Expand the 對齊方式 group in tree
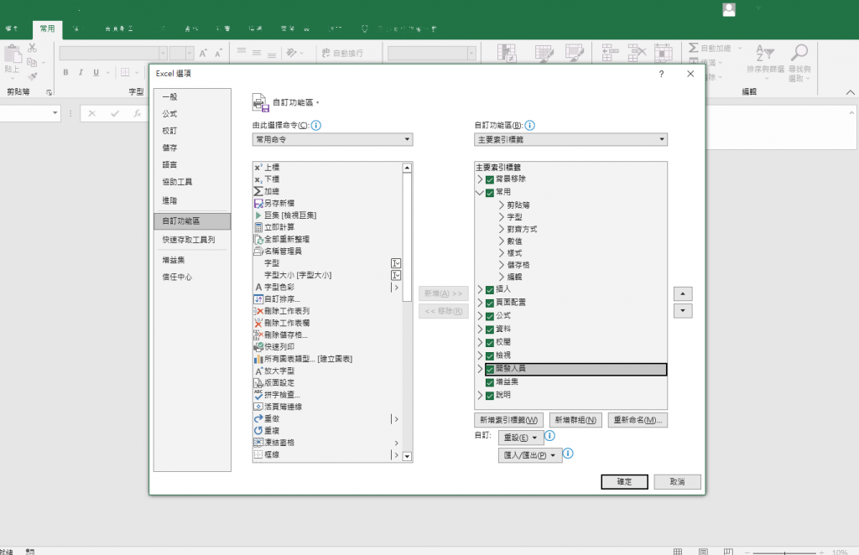 (502, 230)
